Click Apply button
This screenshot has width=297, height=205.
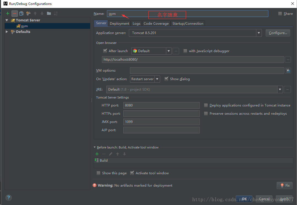coord(284,199)
